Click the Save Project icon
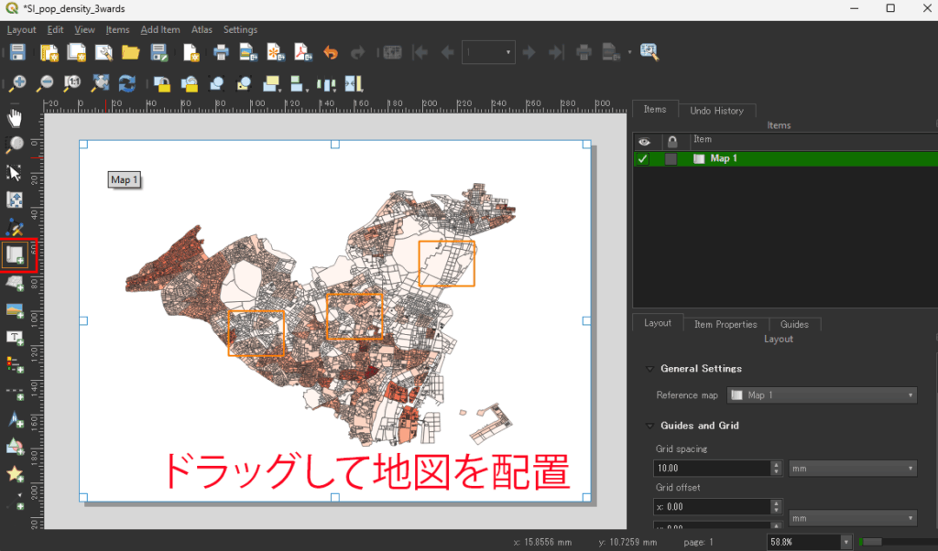 pyautogui.click(x=17, y=52)
